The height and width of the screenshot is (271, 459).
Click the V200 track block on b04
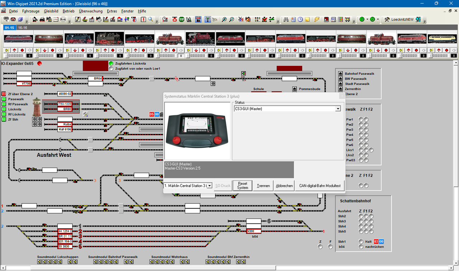pyautogui.click(x=254, y=231)
